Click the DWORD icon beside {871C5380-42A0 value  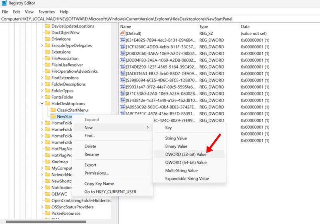pos(122,94)
